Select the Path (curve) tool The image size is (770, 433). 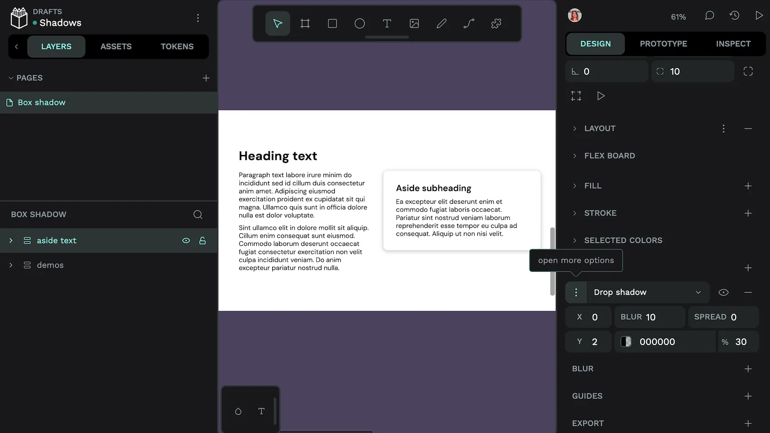coord(469,24)
